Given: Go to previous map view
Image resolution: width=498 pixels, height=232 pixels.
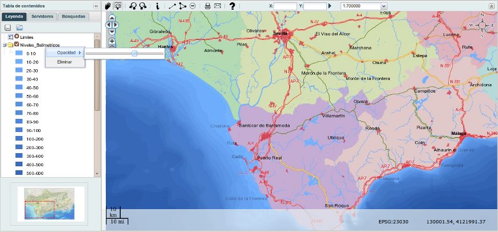Looking at the screenshot, I should (x=133, y=6).
